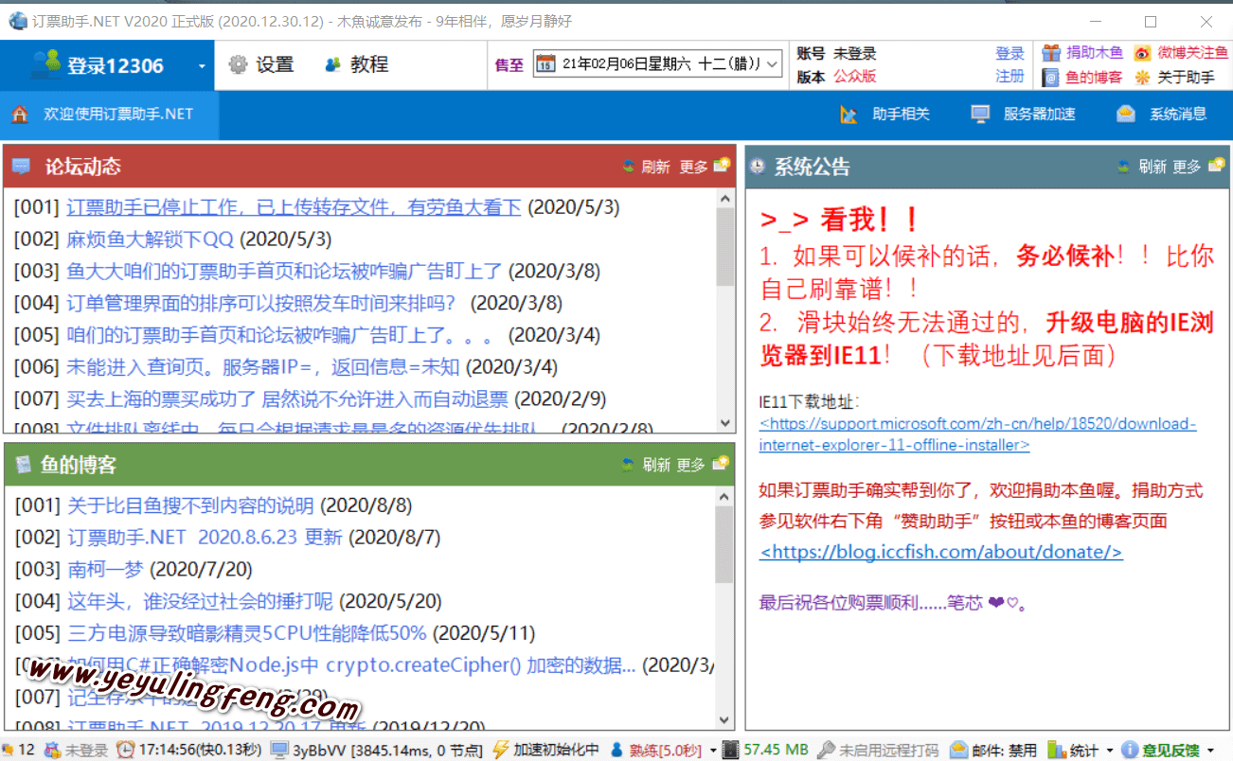Click the 微博关注鱼 link
This screenshot has width=1233, height=761.
pos(1192,53)
